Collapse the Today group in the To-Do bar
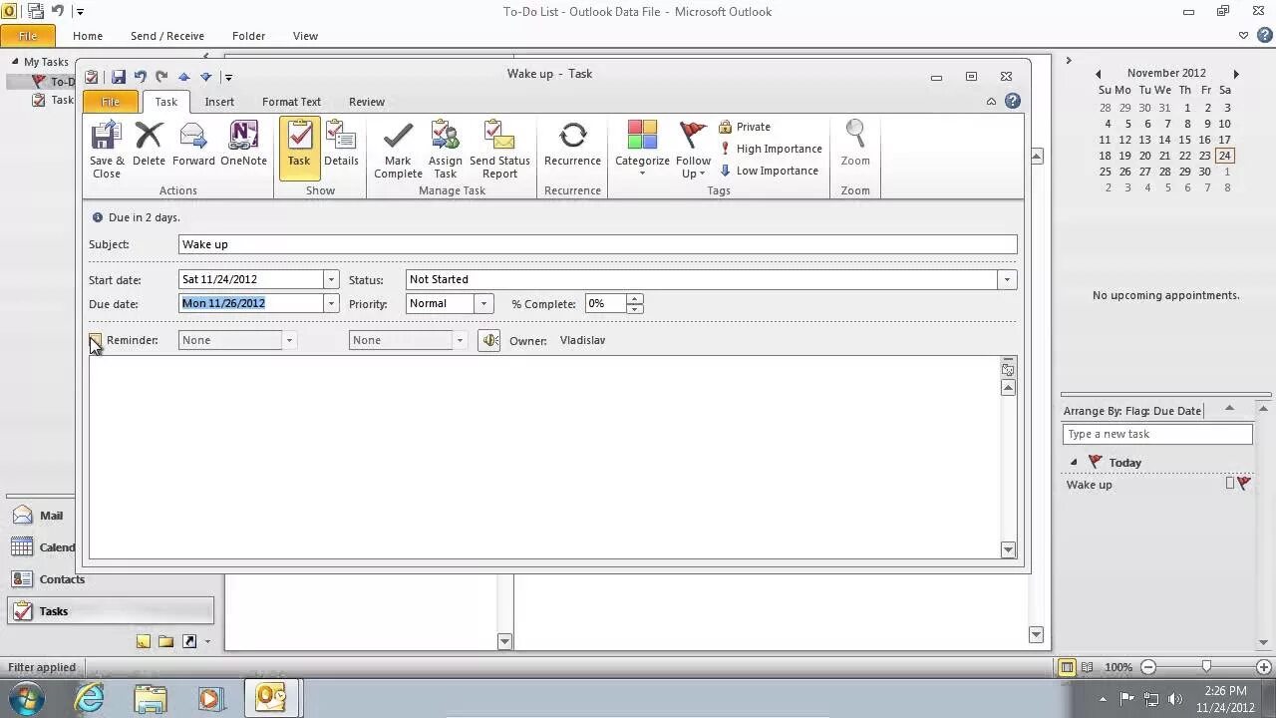The image size is (1276, 718). click(x=1074, y=463)
